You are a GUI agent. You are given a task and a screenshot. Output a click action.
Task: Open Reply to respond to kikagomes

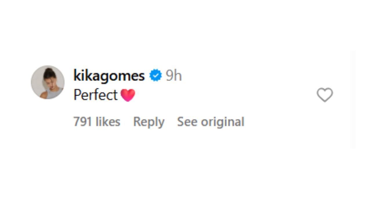click(148, 122)
